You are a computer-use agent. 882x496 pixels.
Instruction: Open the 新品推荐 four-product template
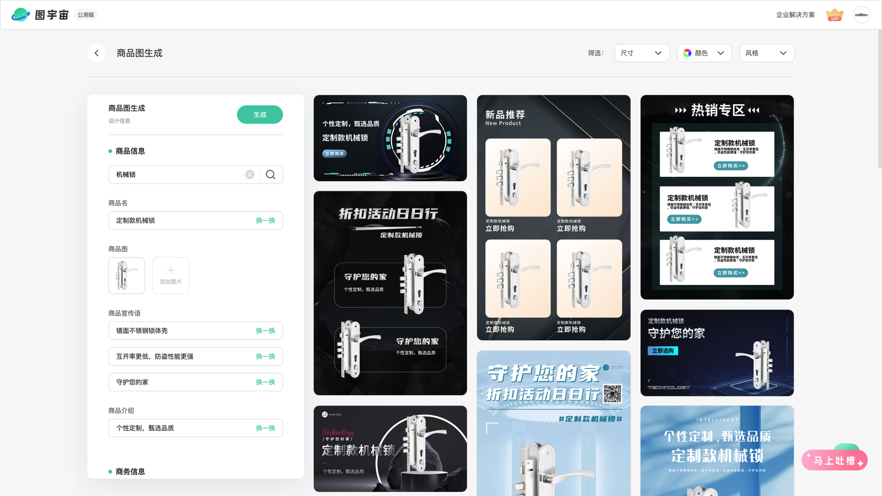554,217
